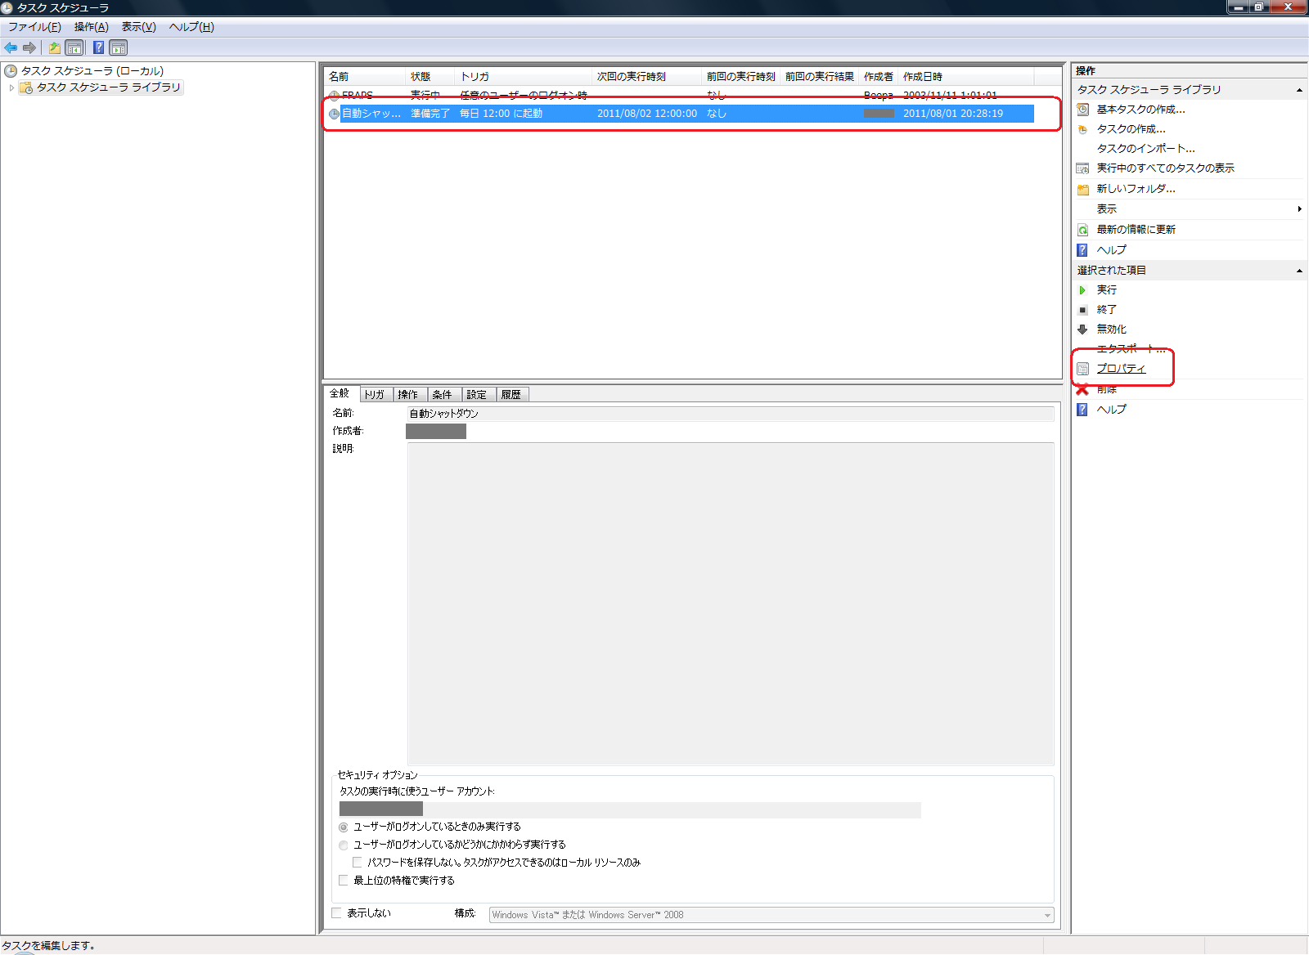This screenshot has height=955, width=1309.
Task: Select ユーザーがログオンしているときのみ実行する radio button
Action: pyautogui.click(x=344, y=827)
